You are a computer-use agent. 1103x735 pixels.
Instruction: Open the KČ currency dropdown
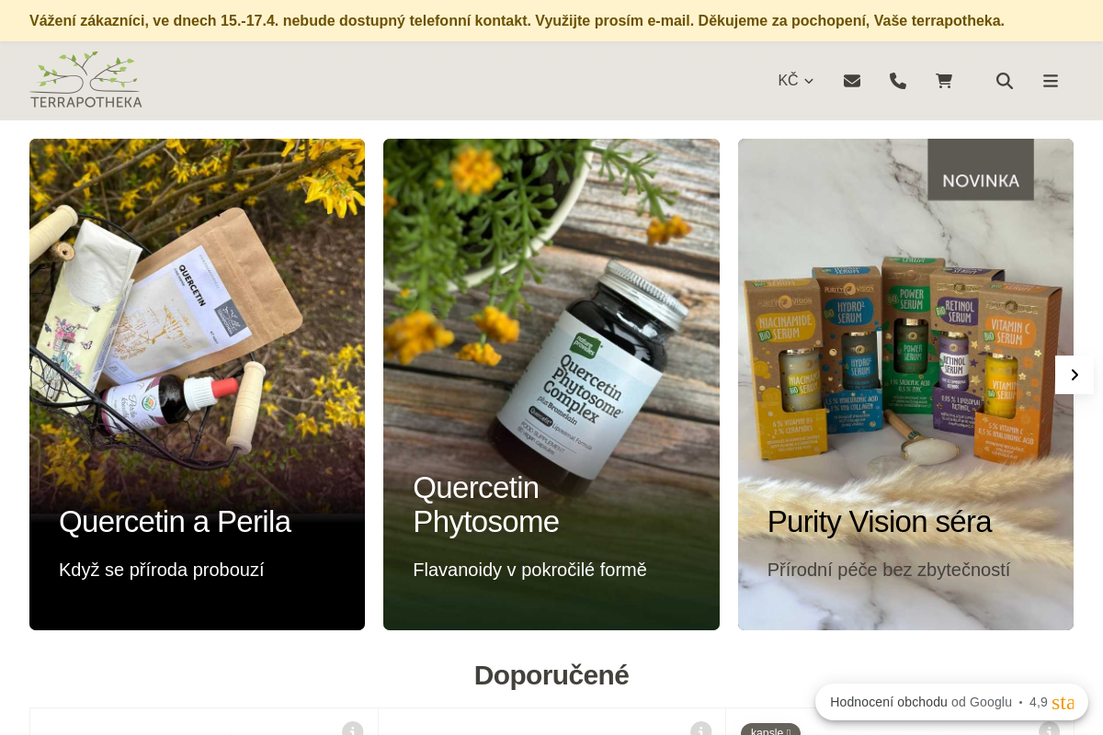point(795,81)
